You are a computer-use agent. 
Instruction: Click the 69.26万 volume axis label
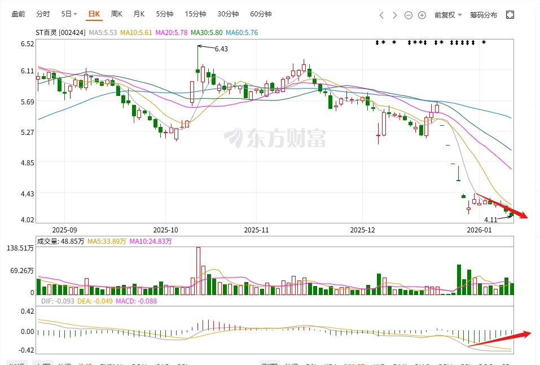point(22,271)
